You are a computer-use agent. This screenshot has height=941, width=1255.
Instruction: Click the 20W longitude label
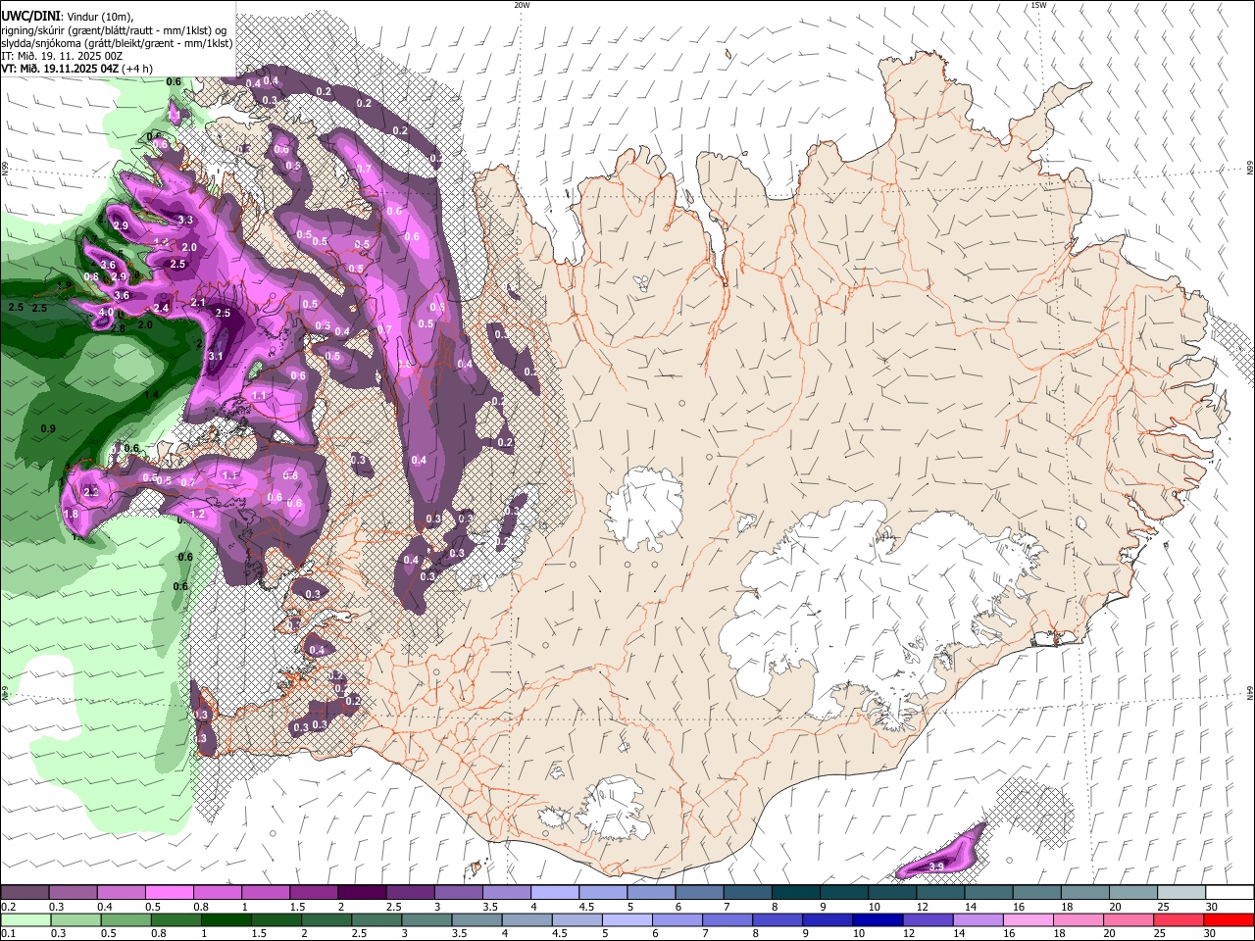click(x=522, y=5)
